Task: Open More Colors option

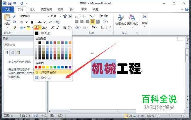Action: pyautogui.click(x=53, y=72)
